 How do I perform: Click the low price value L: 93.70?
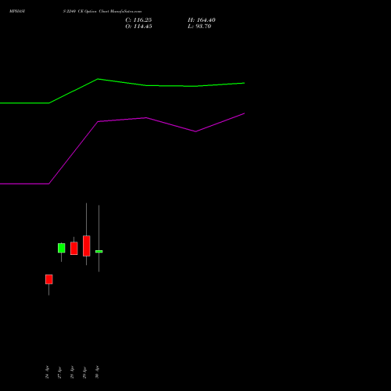199,27
